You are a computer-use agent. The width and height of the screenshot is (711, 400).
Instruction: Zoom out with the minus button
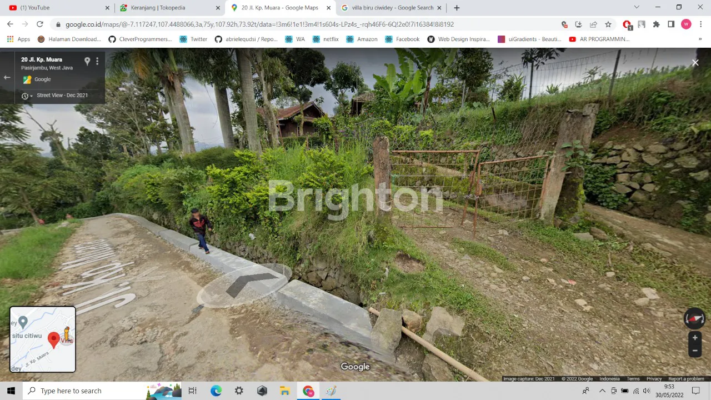[694, 351]
